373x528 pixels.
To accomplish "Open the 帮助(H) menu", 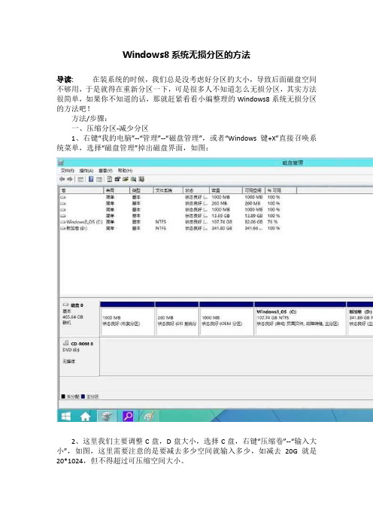I will point(125,171).
